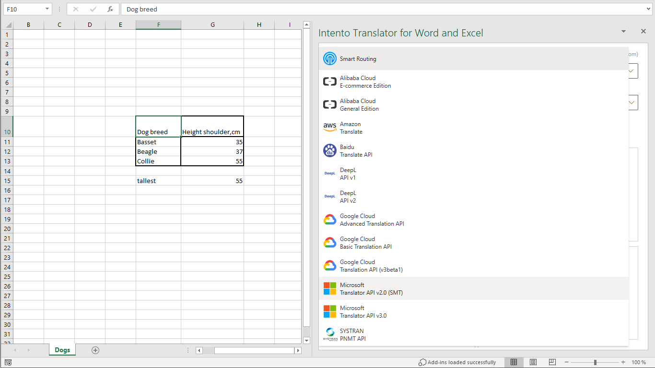Viewport: 655px width, 368px height.
Task: Click horizontal scrollbar right arrow
Action: (x=298, y=350)
